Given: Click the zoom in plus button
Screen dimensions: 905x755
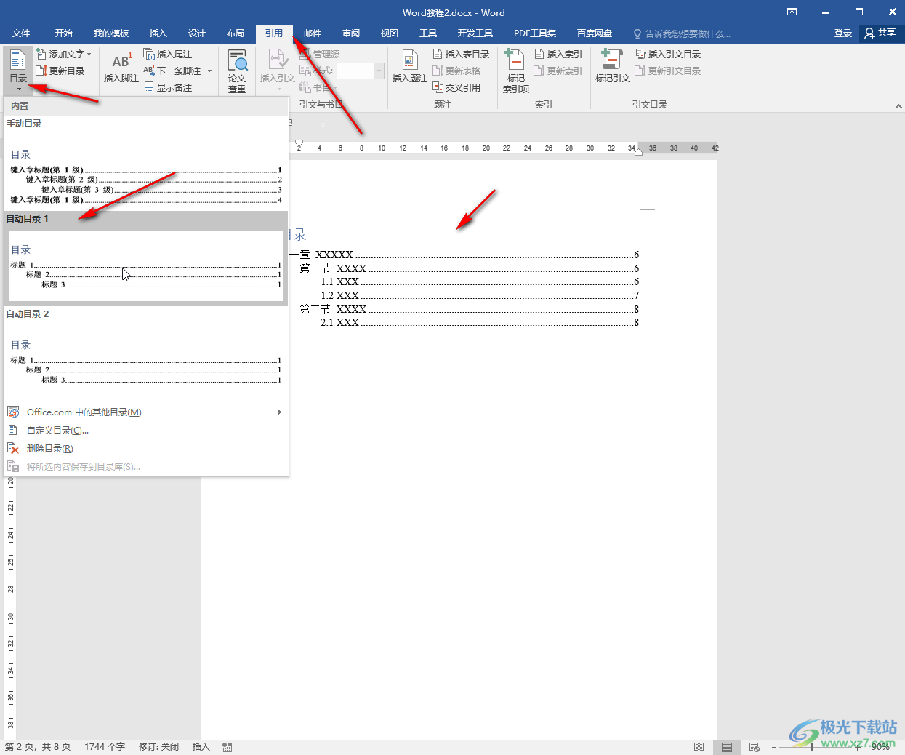Looking at the screenshot, I should (x=858, y=747).
